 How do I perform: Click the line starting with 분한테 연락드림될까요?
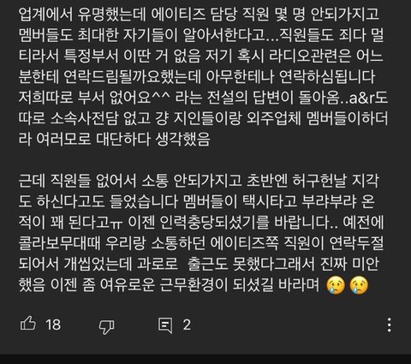(x=197, y=76)
